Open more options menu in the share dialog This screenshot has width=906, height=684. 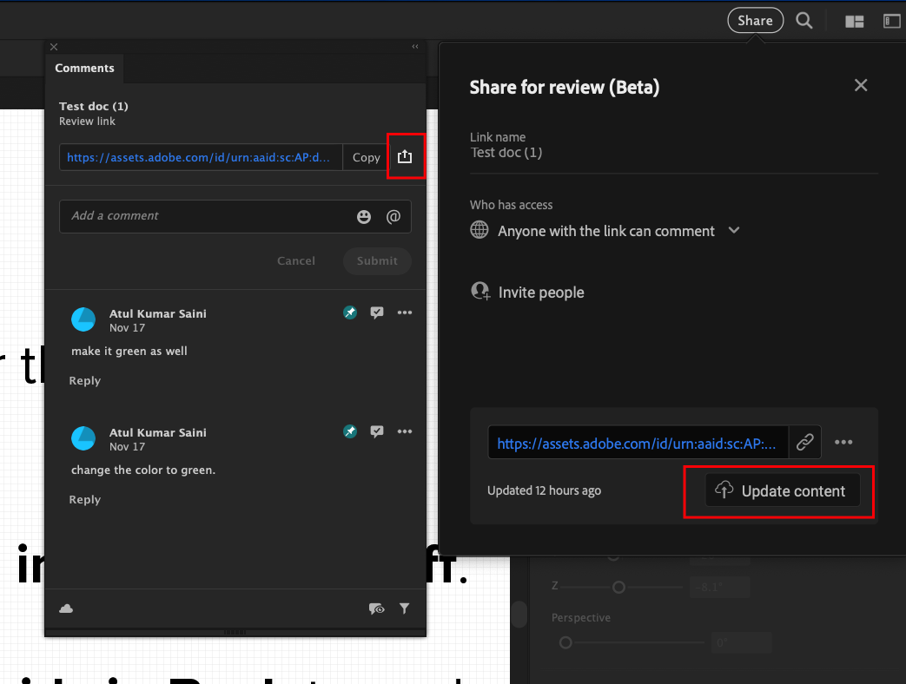[x=843, y=442]
